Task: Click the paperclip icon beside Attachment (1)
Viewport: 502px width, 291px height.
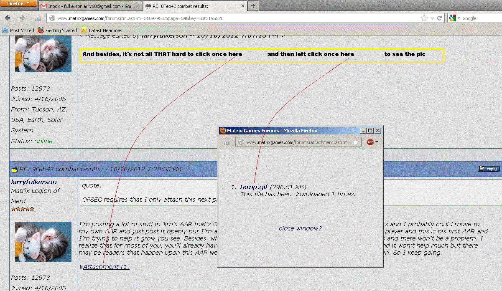Action: click(81, 267)
